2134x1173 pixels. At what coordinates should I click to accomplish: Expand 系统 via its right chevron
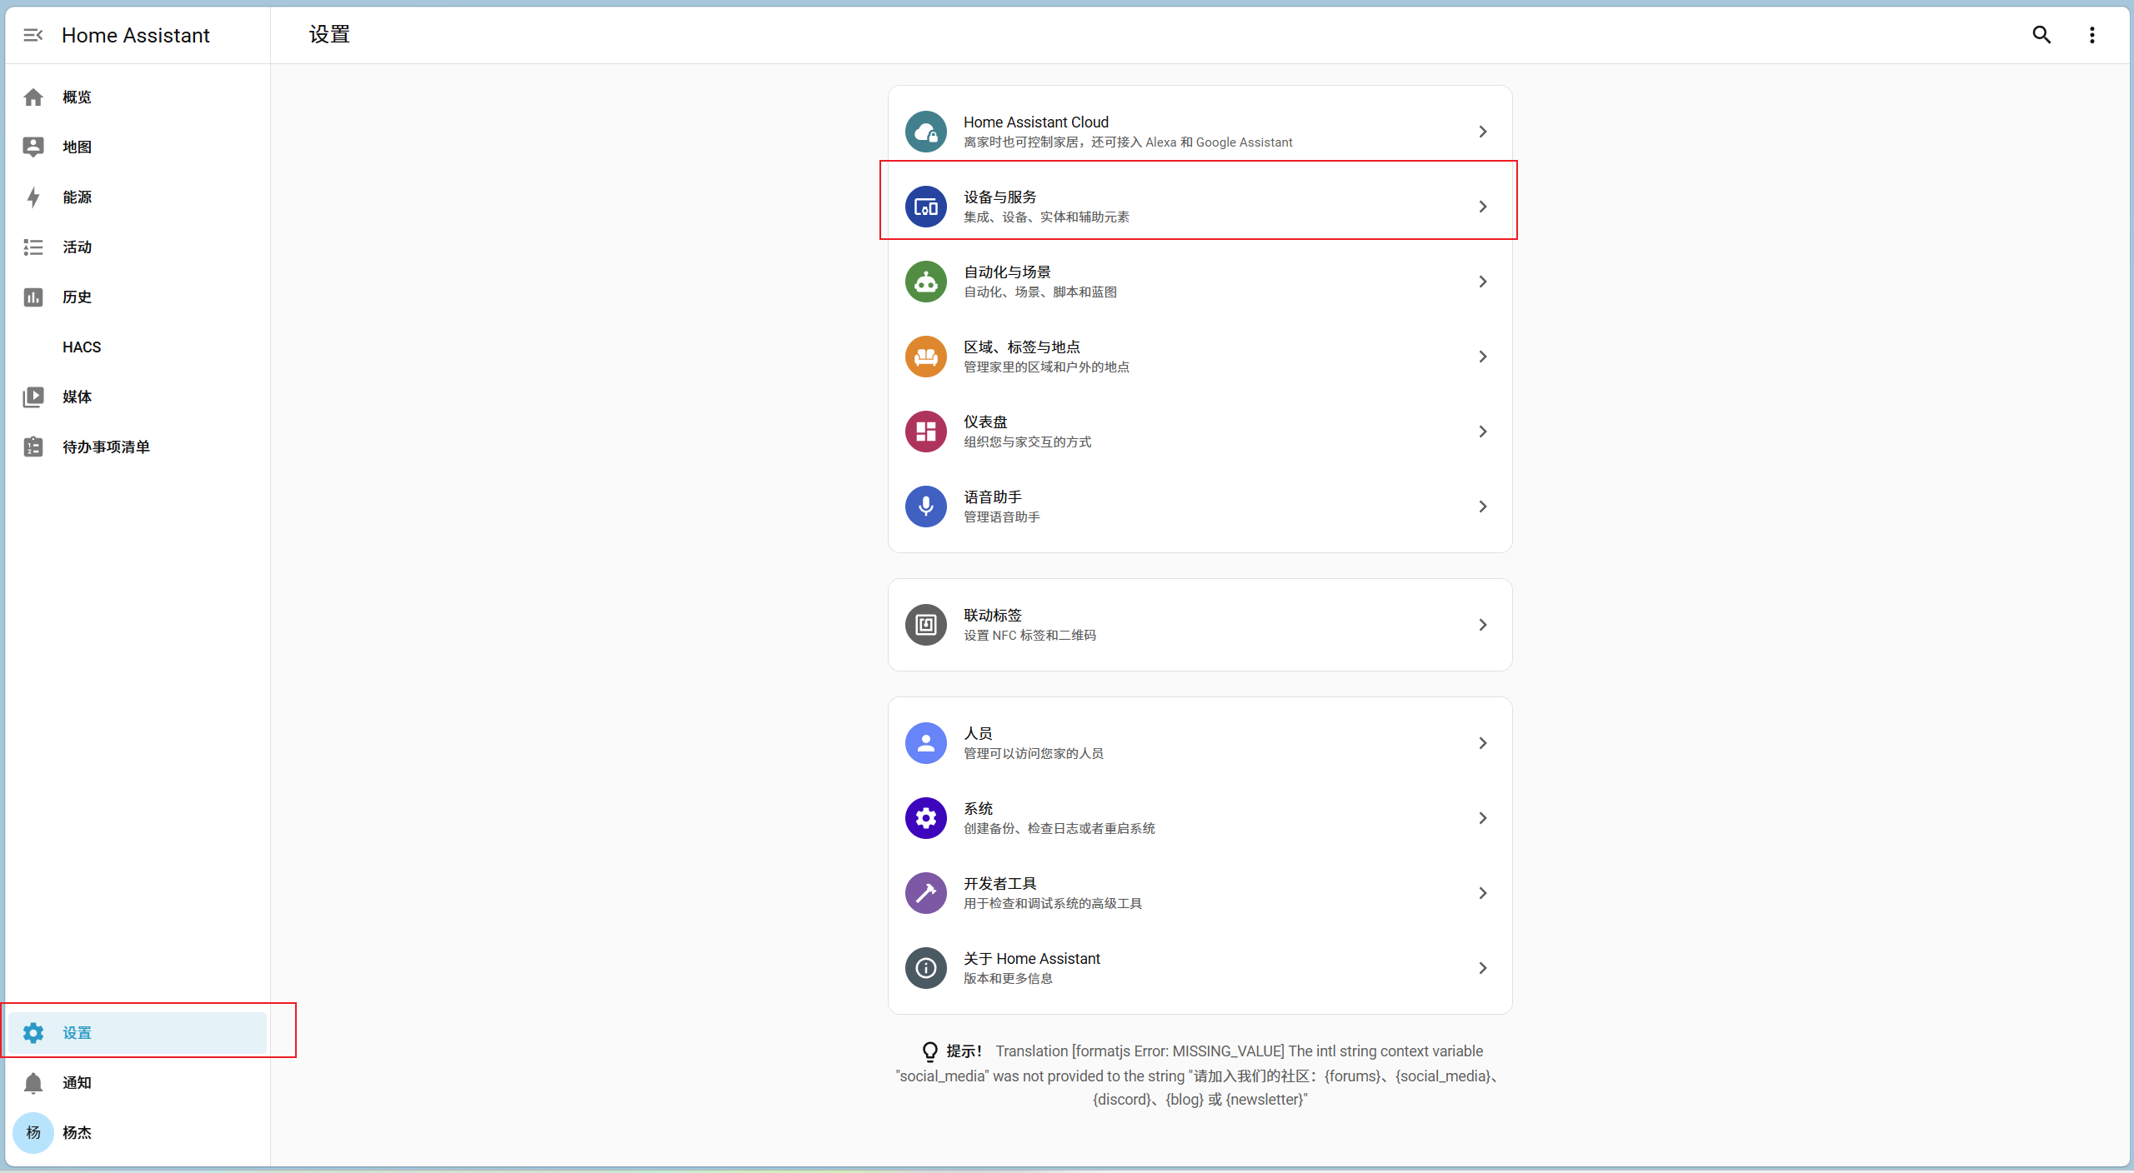(x=1482, y=818)
